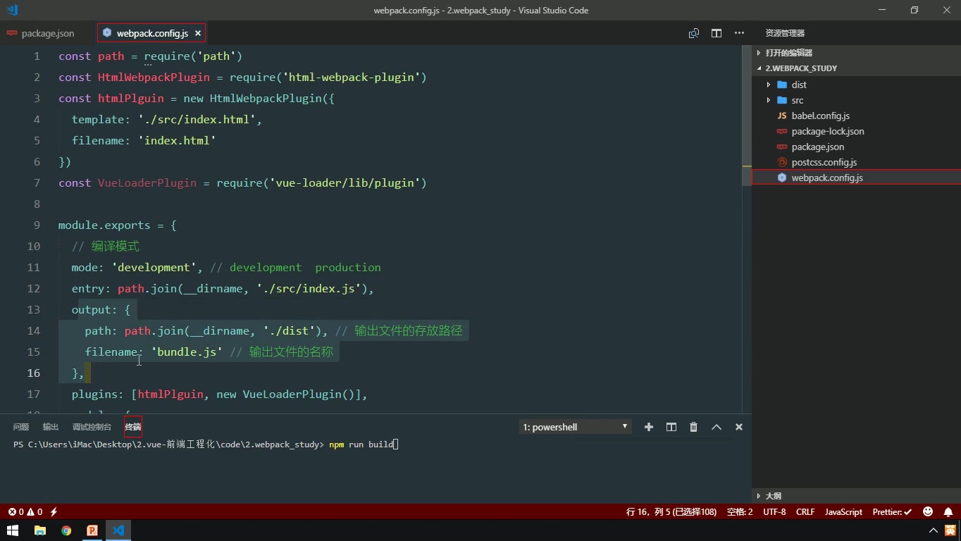The height and width of the screenshot is (541, 961).
Task: Open changes icon in the editor title bar
Action: tap(694, 33)
